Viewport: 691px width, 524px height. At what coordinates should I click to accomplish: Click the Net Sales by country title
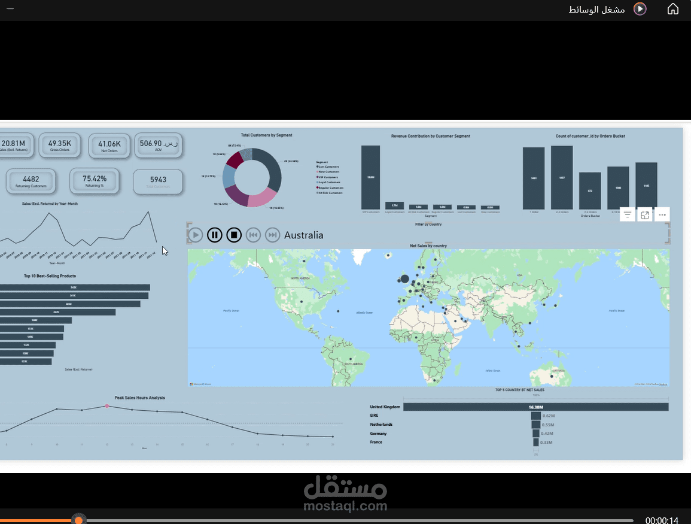pyautogui.click(x=428, y=246)
